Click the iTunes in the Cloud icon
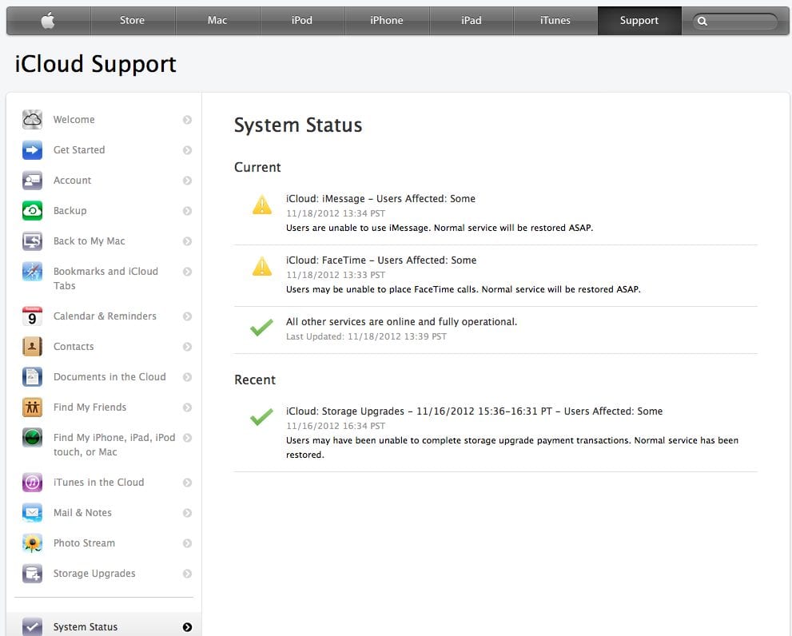 point(33,483)
